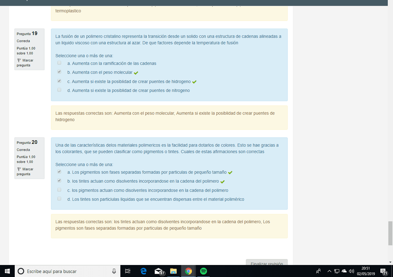Click the Cortana circle icon
The height and width of the screenshot is (277, 393).
coord(21,271)
